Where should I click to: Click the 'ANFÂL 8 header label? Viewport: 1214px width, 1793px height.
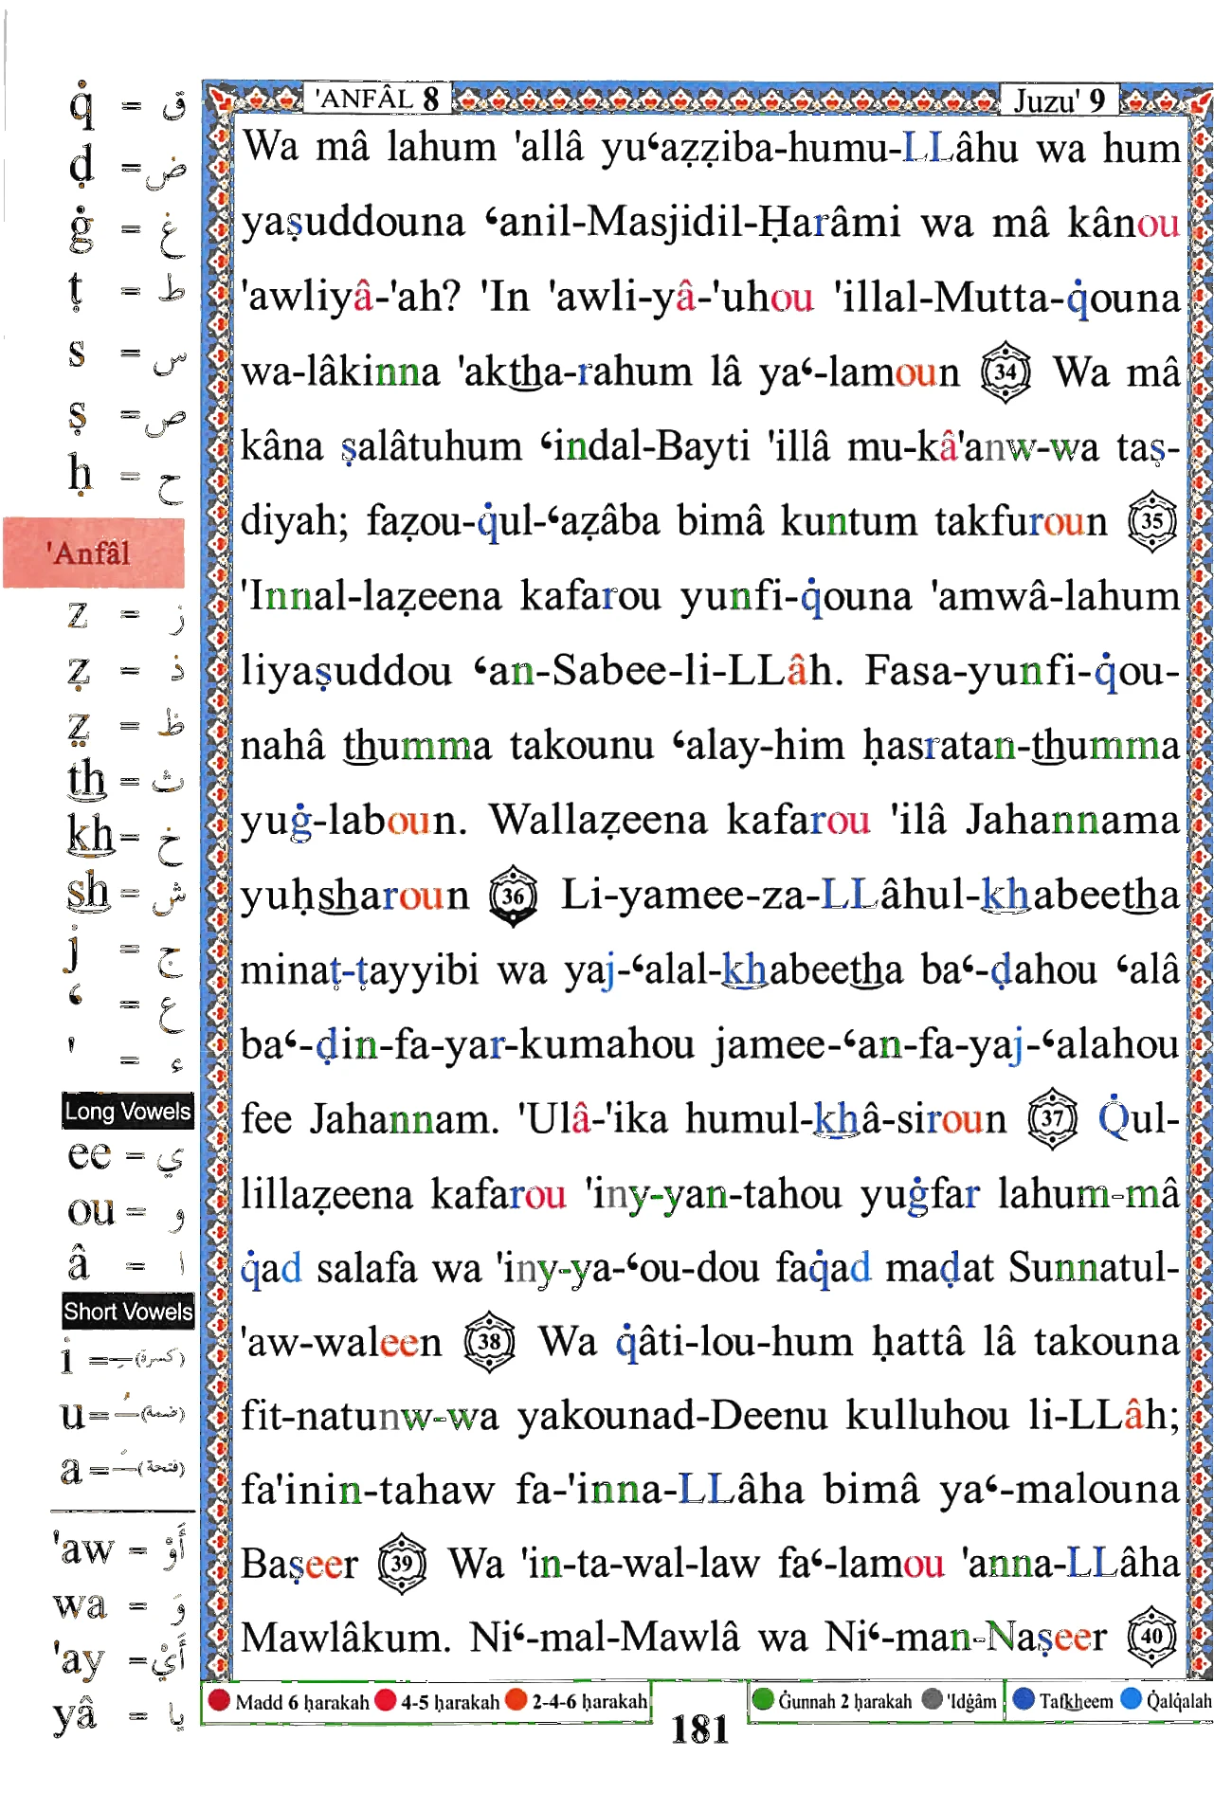(377, 99)
